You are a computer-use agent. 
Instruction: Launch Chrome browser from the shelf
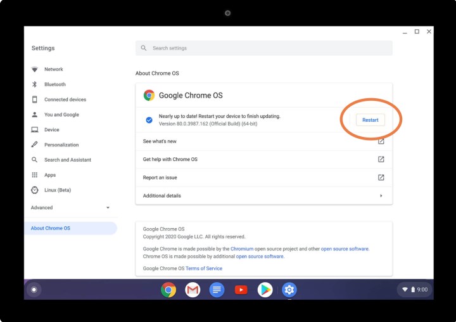click(168, 290)
